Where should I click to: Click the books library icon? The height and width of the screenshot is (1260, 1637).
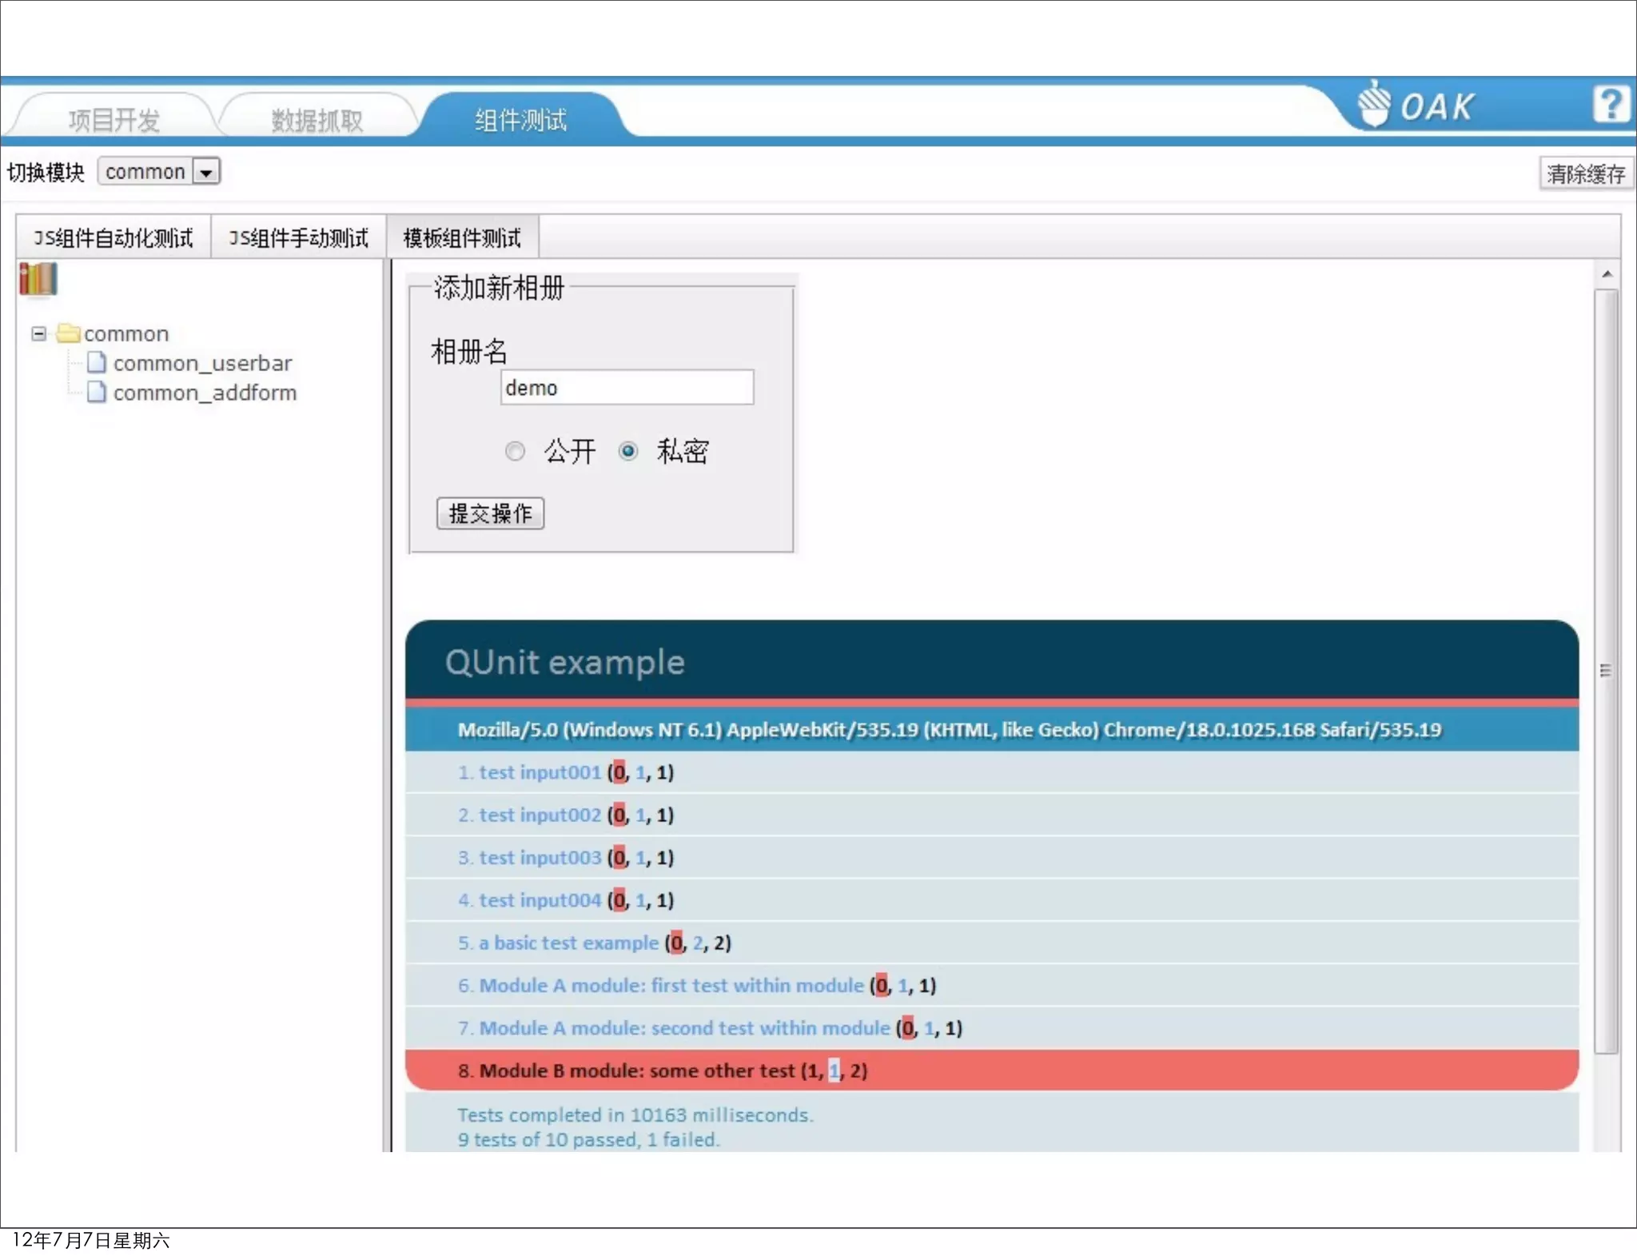[x=38, y=280]
